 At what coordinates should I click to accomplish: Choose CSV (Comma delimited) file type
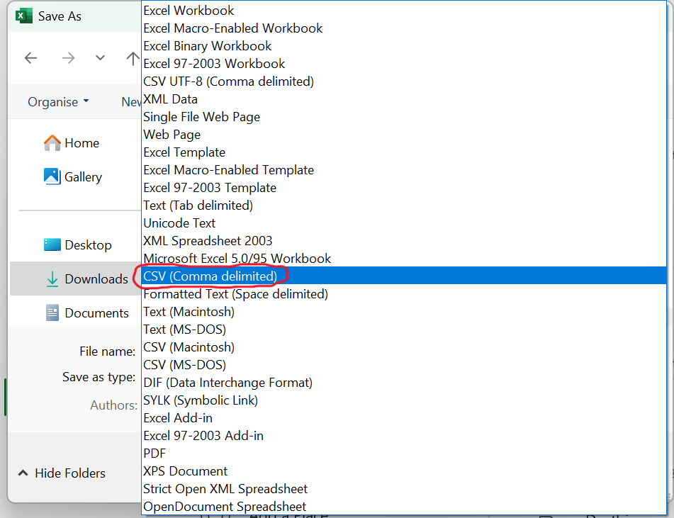(x=210, y=276)
